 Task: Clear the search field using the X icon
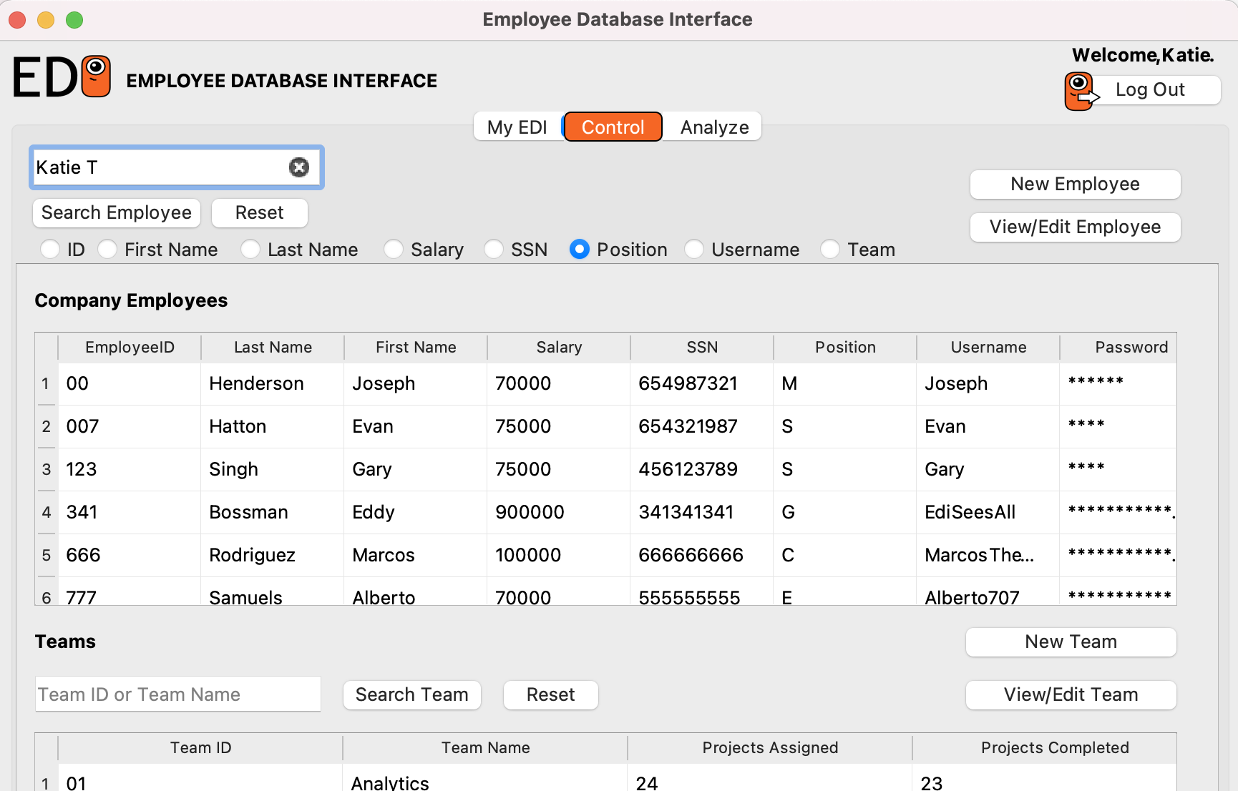click(299, 167)
